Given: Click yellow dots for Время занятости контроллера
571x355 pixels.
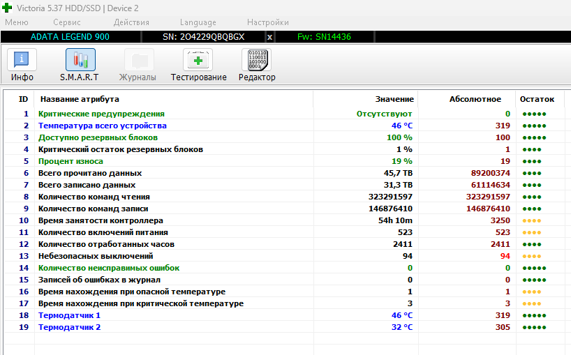Looking at the screenshot, I should click(532, 221).
